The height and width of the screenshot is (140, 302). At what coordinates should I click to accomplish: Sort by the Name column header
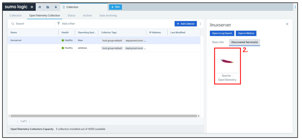[x=14, y=33]
